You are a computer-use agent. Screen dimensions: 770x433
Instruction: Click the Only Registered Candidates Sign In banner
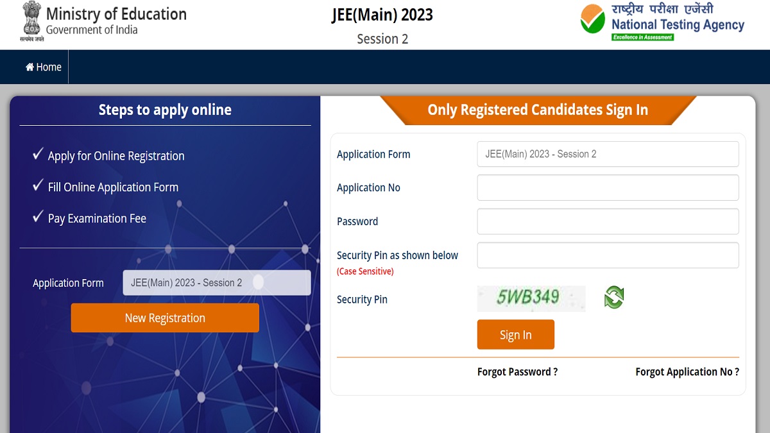538,110
